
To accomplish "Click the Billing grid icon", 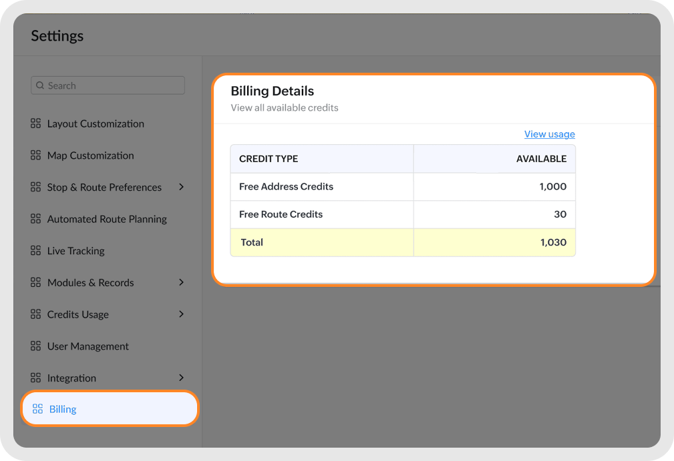I will pos(38,409).
